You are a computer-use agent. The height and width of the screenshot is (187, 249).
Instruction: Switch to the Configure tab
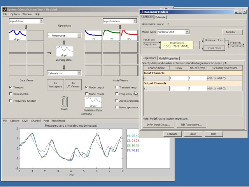pos(147,17)
